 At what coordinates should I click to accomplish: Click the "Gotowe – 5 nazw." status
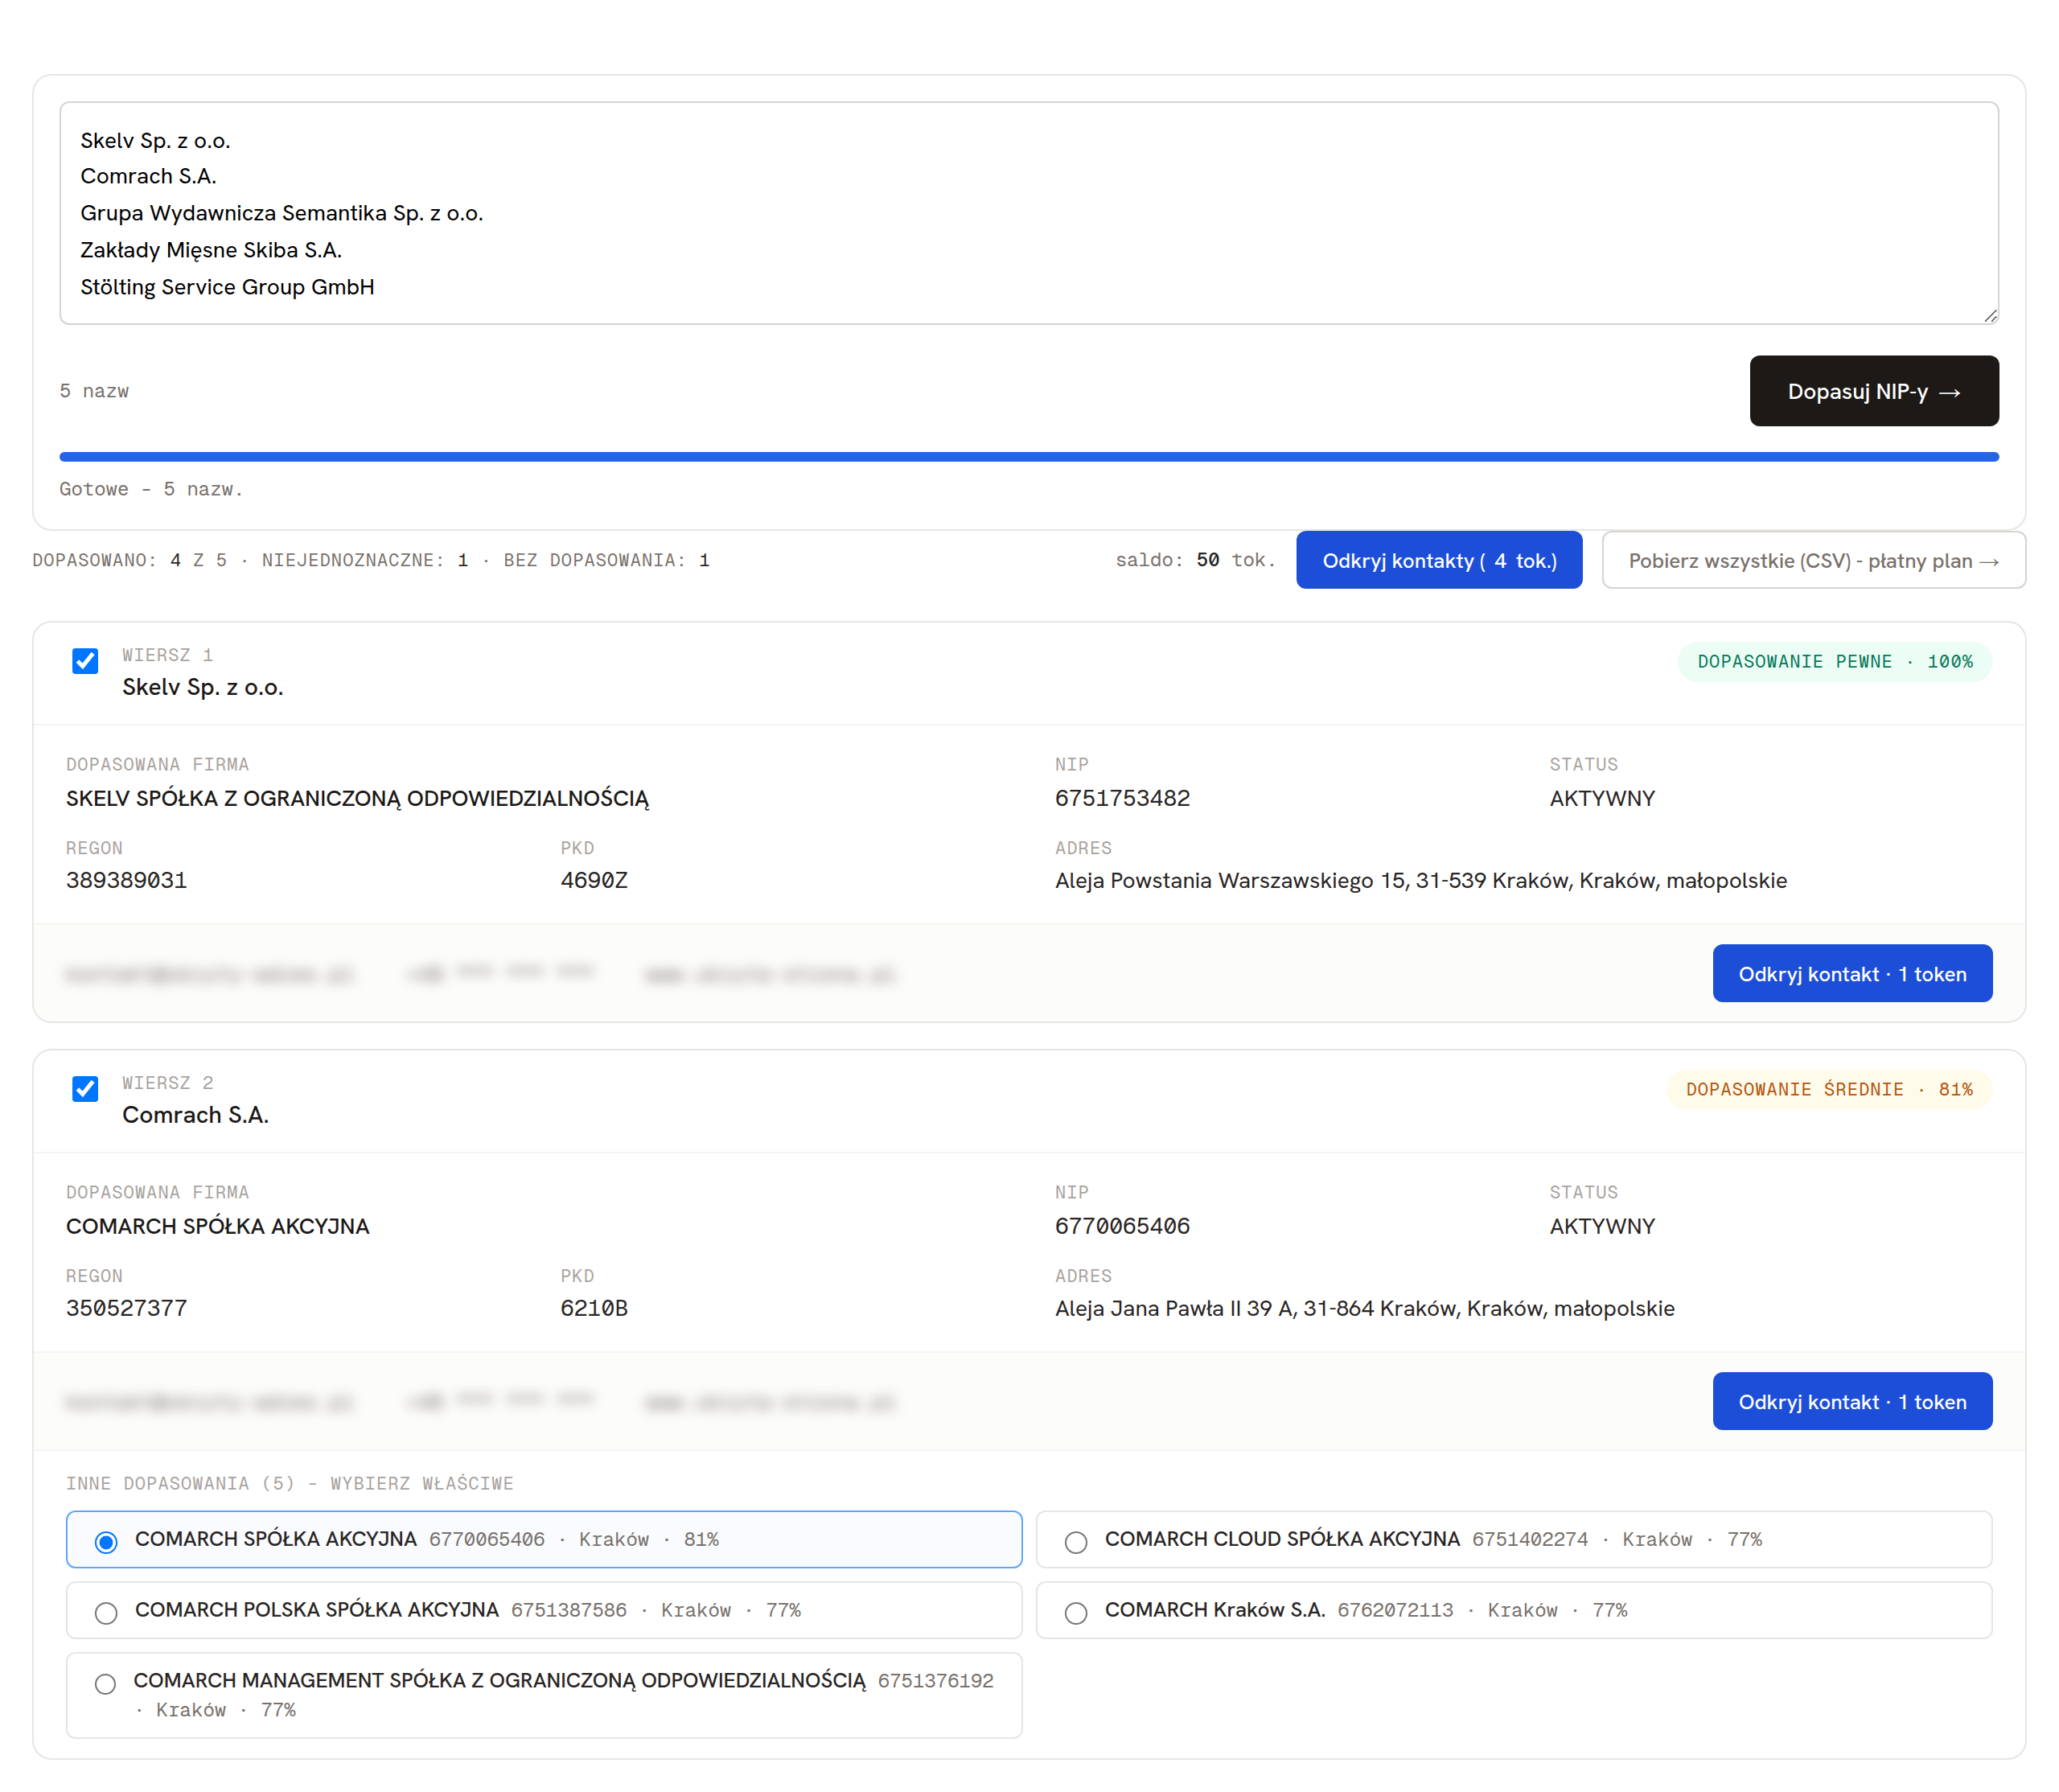pyautogui.click(x=151, y=489)
